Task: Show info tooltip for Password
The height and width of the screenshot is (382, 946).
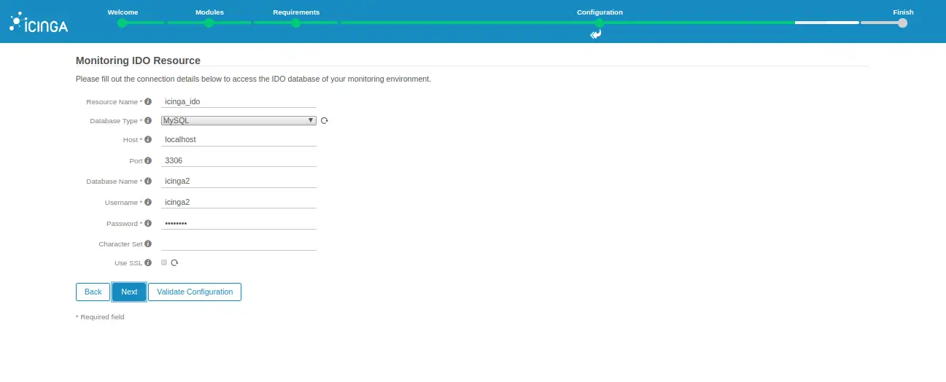Action: [148, 224]
